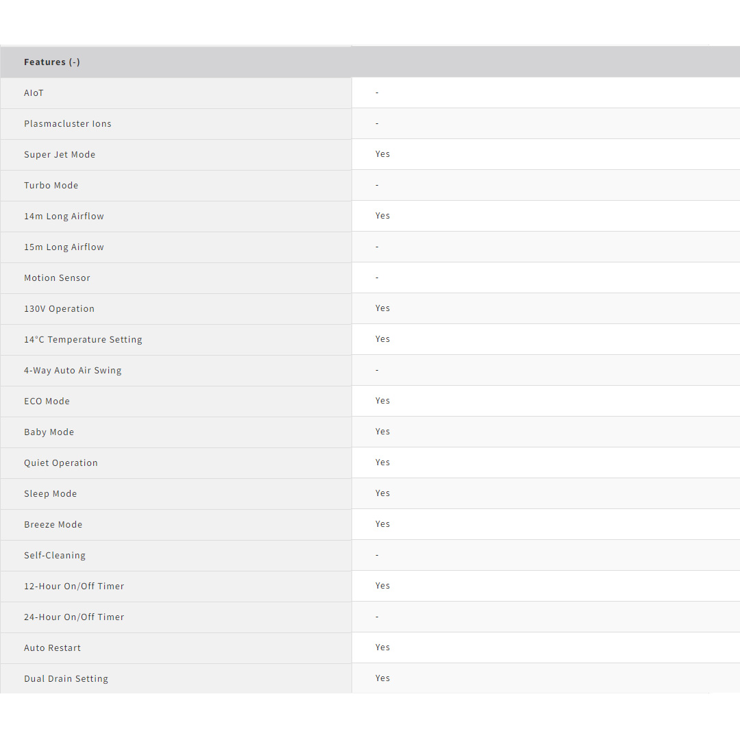The height and width of the screenshot is (740, 740).
Task: Click the AIoT feature label
Action: (34, 93)
